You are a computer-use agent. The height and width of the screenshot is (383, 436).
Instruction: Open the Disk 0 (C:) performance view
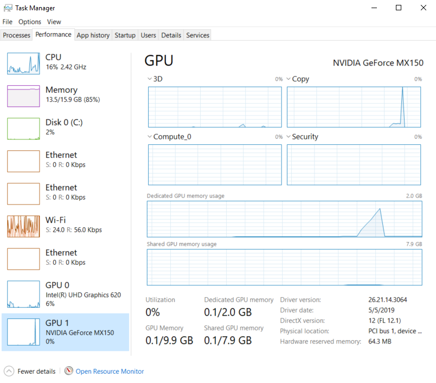pos(65,128)
